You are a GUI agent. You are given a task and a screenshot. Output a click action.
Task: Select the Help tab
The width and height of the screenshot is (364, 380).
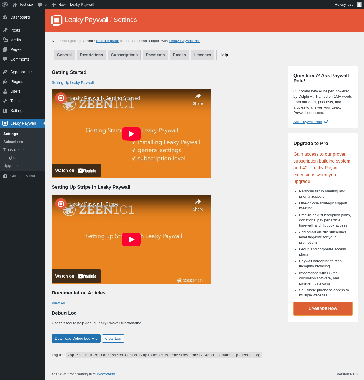pos(224,55)
